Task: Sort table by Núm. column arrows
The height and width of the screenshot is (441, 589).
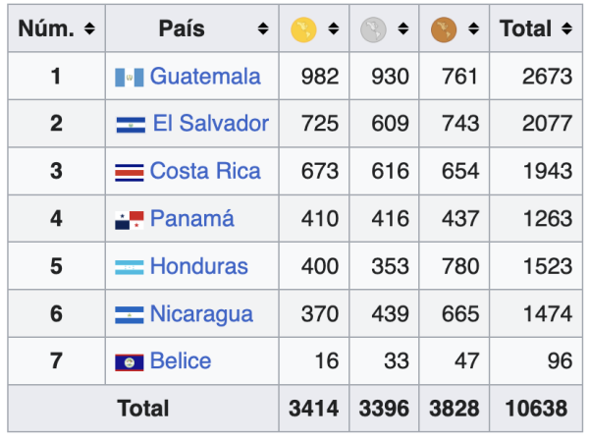Action: (x=89, y=30)
